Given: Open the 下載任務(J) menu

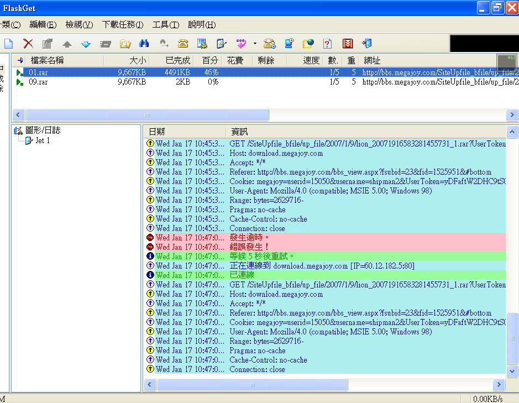Looking at the screenshot, I should tap(123, 25).
